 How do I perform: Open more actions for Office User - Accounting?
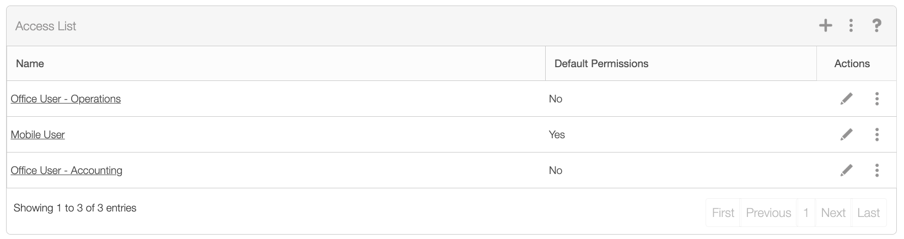point(876,170)
